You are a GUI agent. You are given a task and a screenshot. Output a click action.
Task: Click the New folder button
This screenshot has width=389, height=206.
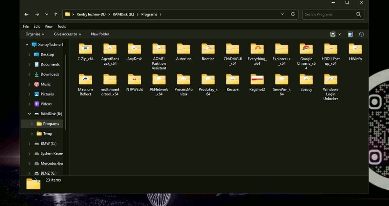point(100,34)
